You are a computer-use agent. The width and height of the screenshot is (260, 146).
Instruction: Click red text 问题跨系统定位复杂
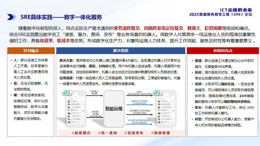tap(164, 28)
